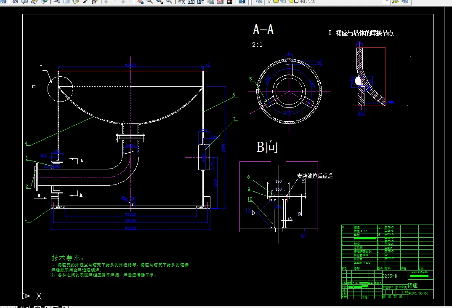Click the "裙座与塔体的焊接节点" detail title
Screen dimensions: 452x308
pos(364,33)
